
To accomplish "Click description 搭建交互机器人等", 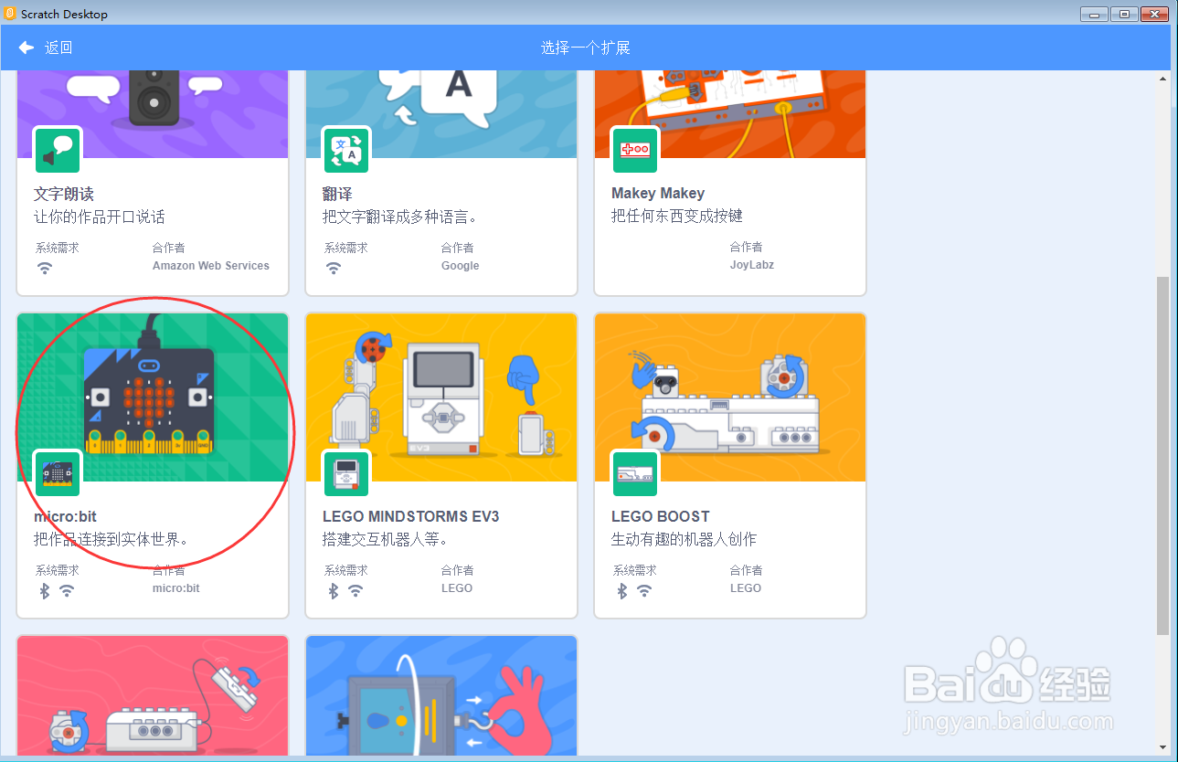I will point(385,539).
